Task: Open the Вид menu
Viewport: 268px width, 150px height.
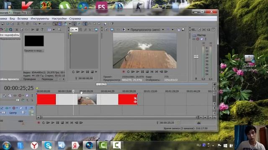Action: coord(12,18)
